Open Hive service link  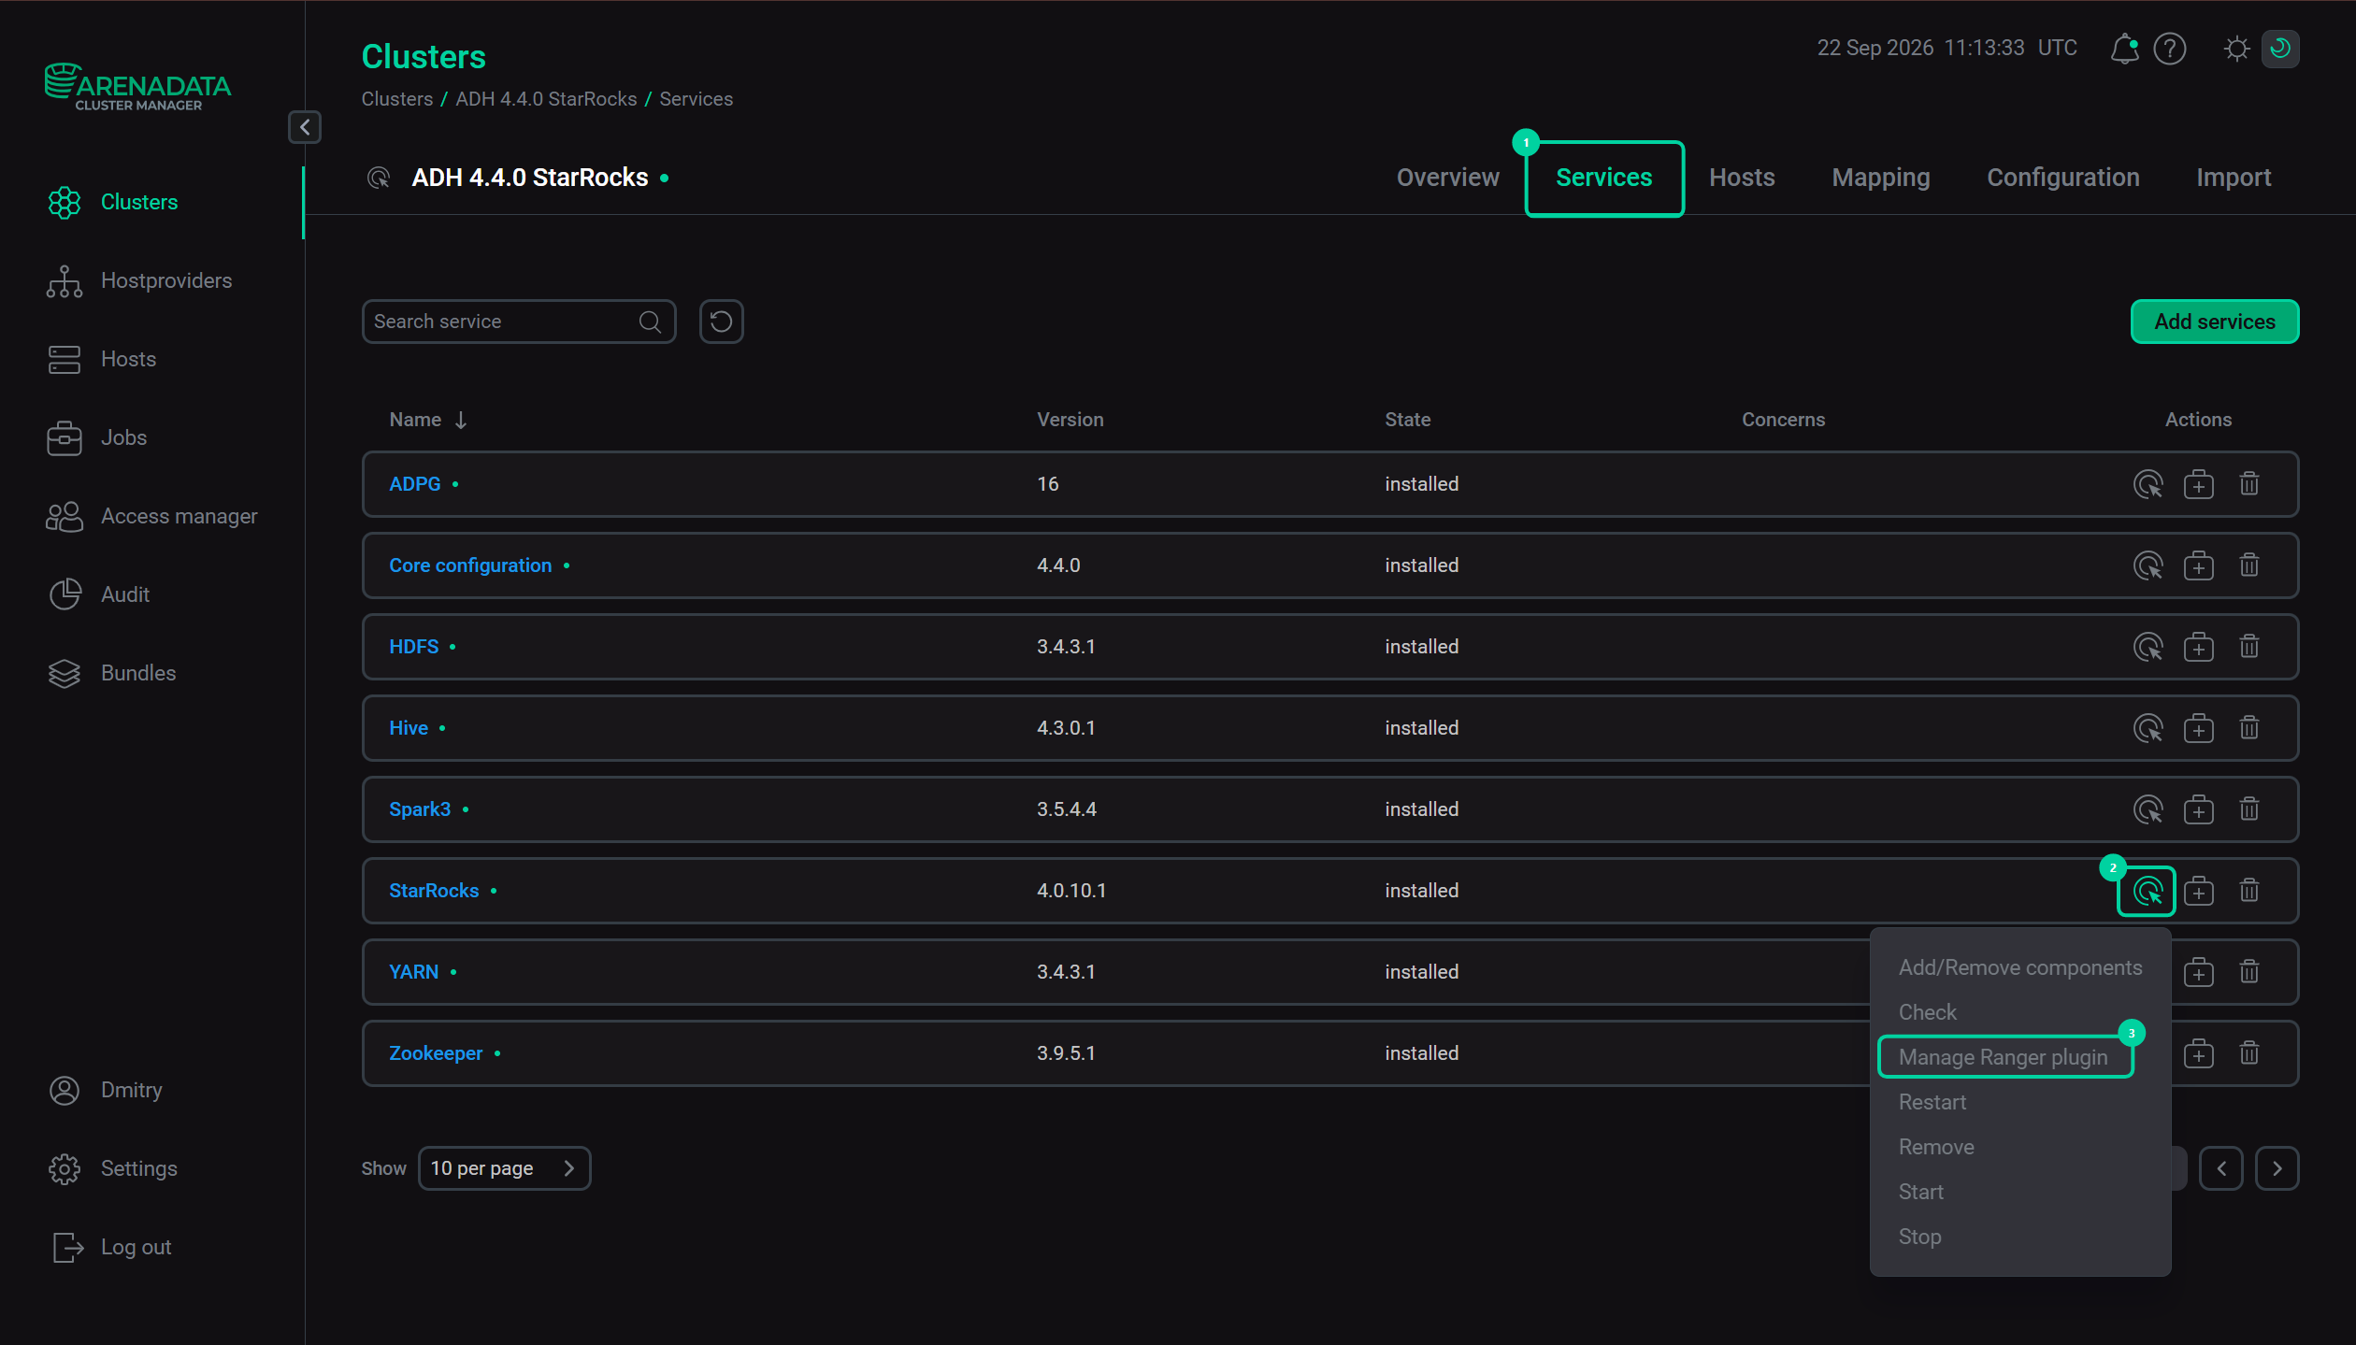(409, 728)
